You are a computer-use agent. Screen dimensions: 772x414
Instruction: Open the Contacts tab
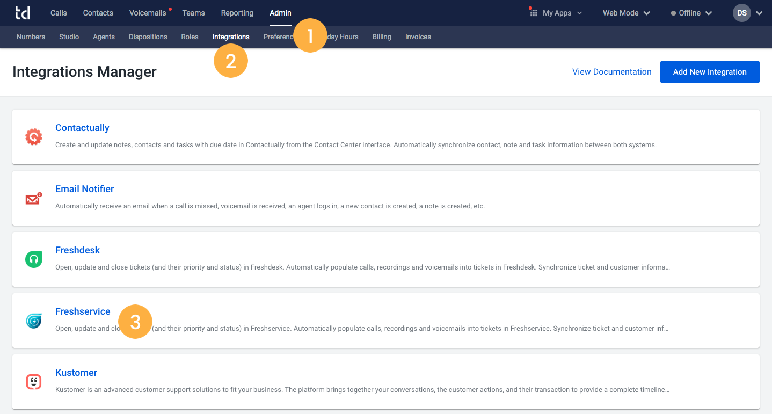pyautogui.click(x=98, y=13)
